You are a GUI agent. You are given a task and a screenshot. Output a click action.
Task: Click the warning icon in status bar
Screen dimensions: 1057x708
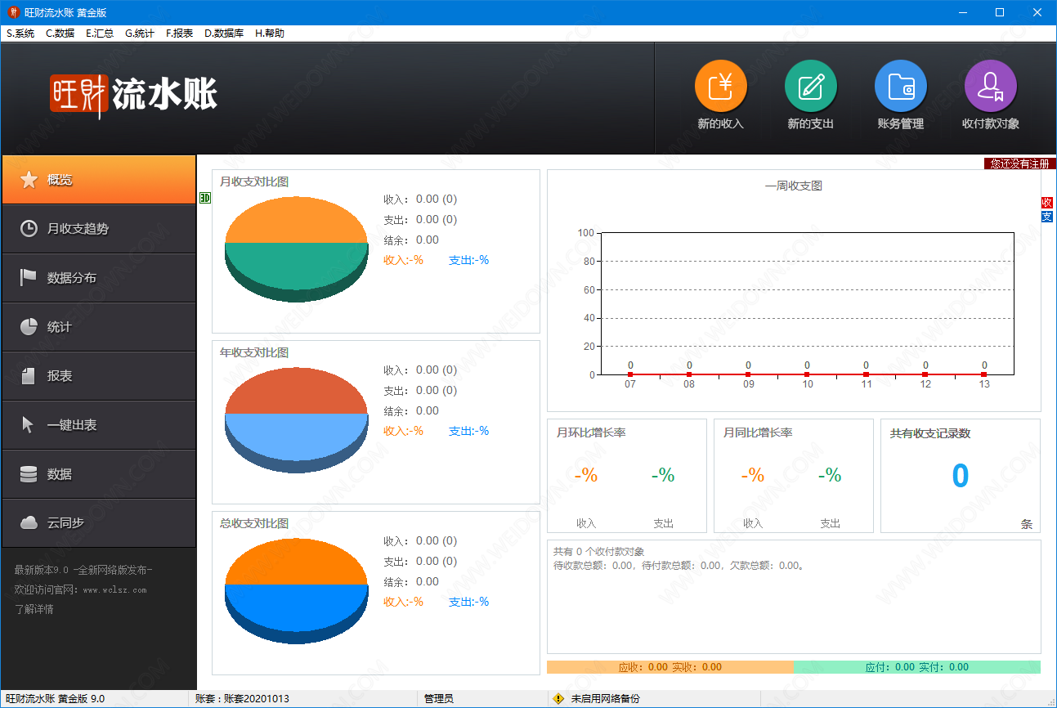558,699
